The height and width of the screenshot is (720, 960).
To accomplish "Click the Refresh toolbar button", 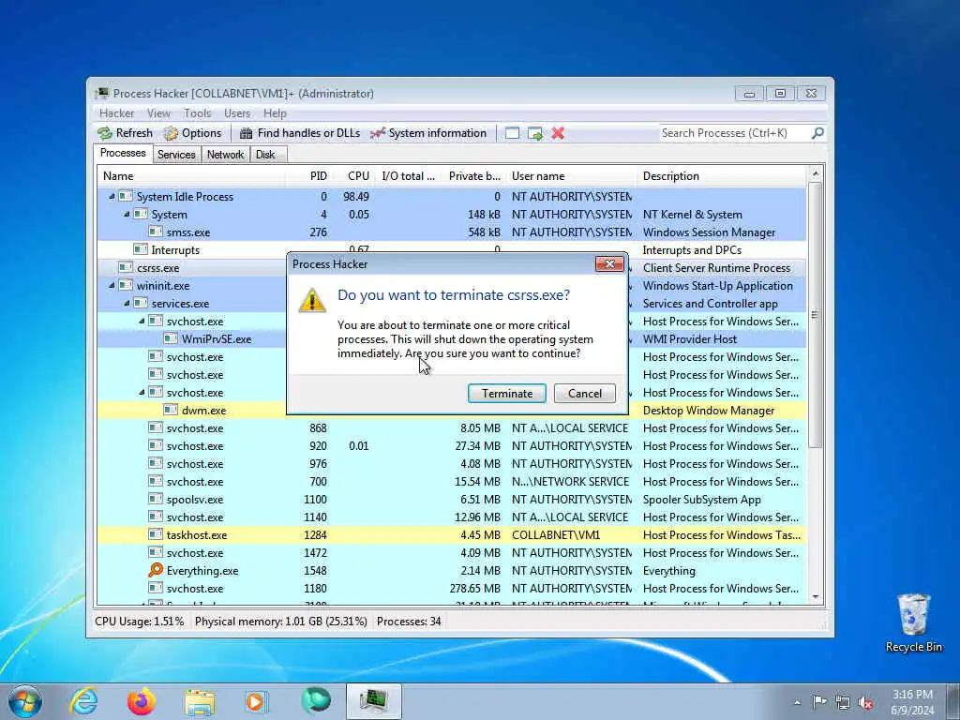I will click(126, 133).
